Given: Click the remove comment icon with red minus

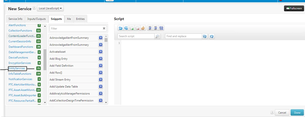Looking at the screenshot, I should [x=137, y=28].
